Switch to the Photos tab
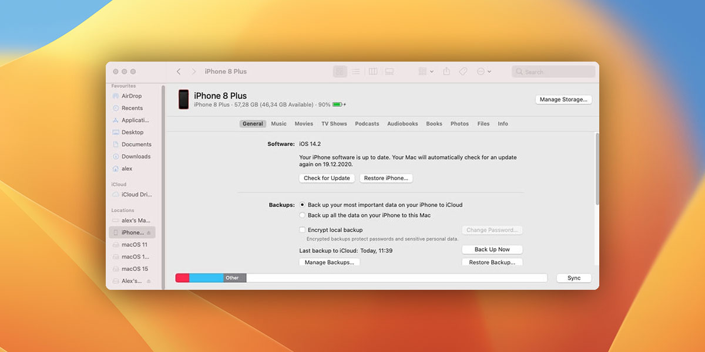The height and width of the screenshot is (352, 705). coord(459,124)
